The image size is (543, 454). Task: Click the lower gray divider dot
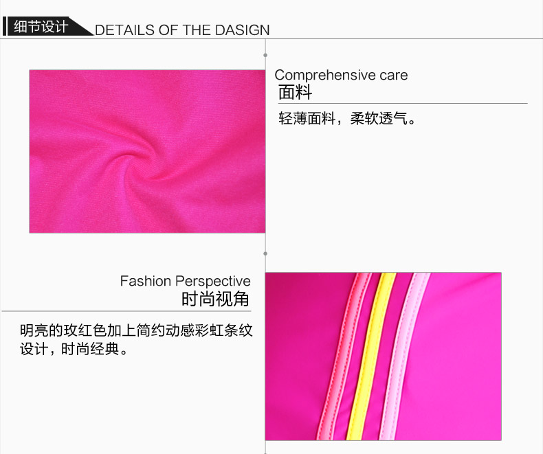click(265, 253)
